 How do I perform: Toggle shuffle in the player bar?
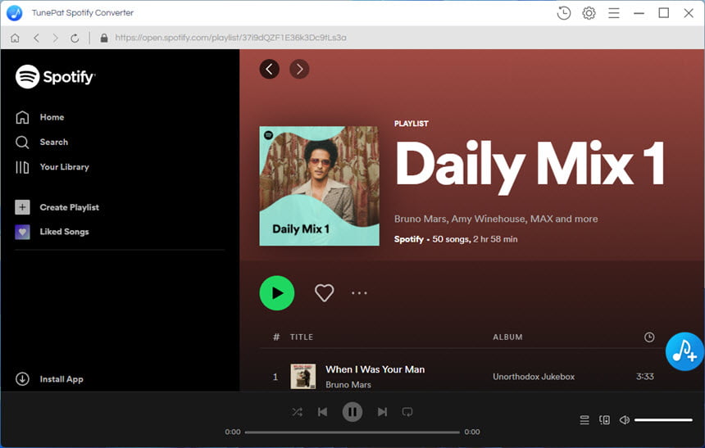click(298, 412)
